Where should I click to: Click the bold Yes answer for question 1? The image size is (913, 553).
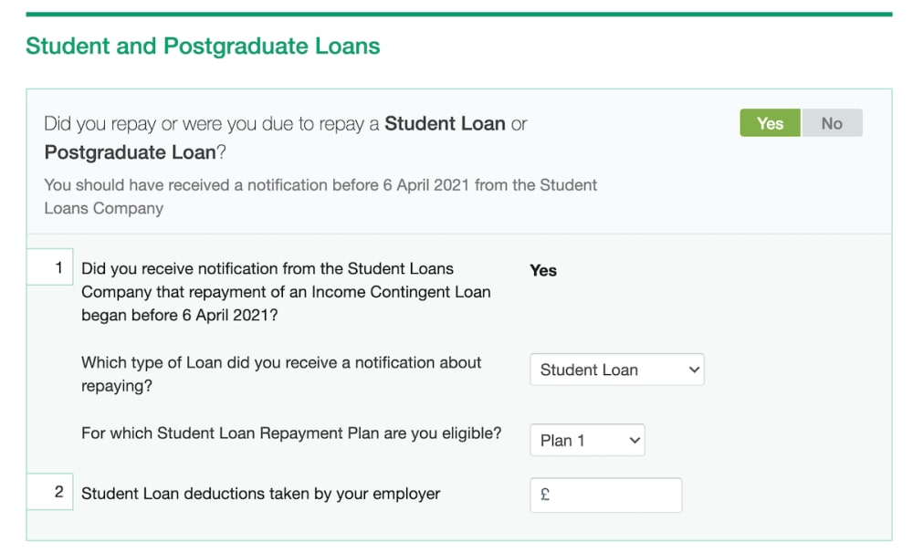(x=543, y=270)
